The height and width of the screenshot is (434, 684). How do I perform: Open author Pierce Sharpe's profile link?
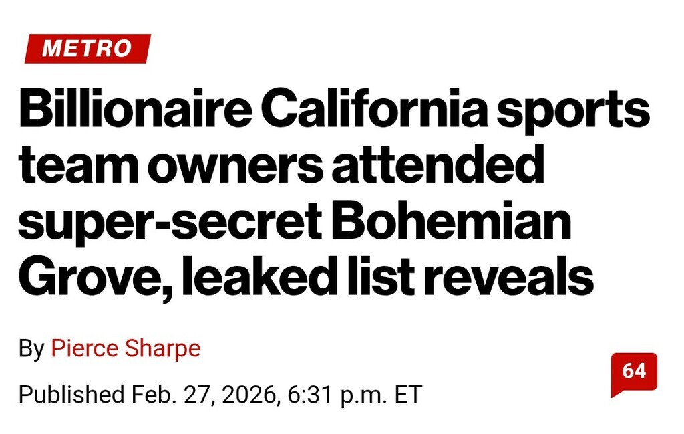[x=126, y=348]
